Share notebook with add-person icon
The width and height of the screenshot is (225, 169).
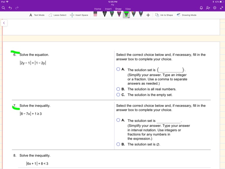(208, 8)
